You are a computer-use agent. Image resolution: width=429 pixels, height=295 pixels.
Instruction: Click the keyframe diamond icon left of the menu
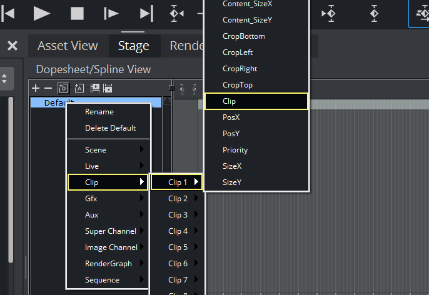coord(177,12)
